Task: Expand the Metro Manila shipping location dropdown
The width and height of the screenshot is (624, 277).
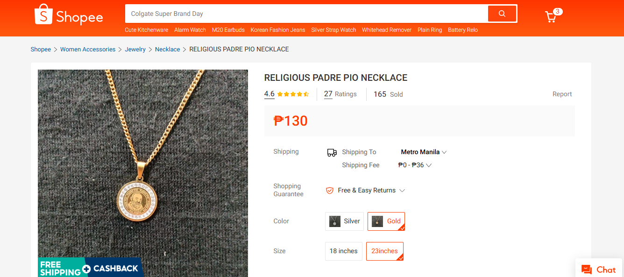Action: [423, 152]
